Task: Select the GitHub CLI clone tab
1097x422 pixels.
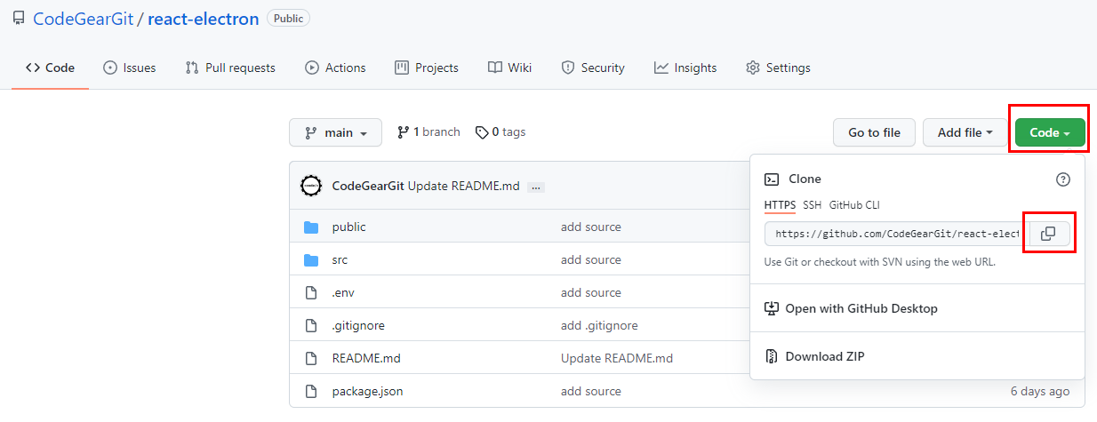Action: pyautogui.click(x=854, y=205)
